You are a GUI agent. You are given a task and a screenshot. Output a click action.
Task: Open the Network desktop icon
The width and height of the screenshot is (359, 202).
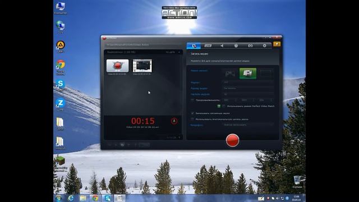pos(61,27)
